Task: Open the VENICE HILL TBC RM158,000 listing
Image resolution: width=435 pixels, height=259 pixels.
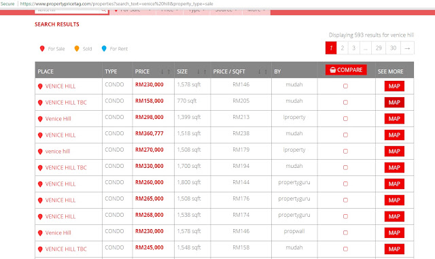Action: tap(66, 103)
